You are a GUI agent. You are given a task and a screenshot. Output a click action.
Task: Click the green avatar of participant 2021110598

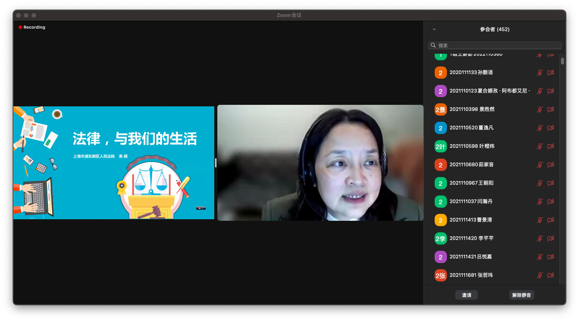click(440, 146)
